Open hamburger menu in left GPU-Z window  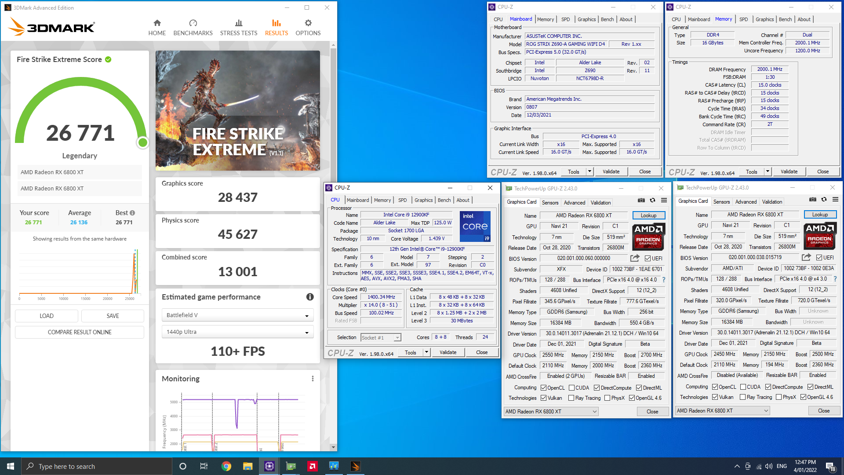click(x=664, y=201)
